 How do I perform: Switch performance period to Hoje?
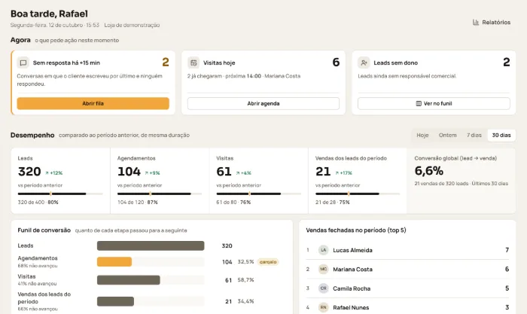422,135
